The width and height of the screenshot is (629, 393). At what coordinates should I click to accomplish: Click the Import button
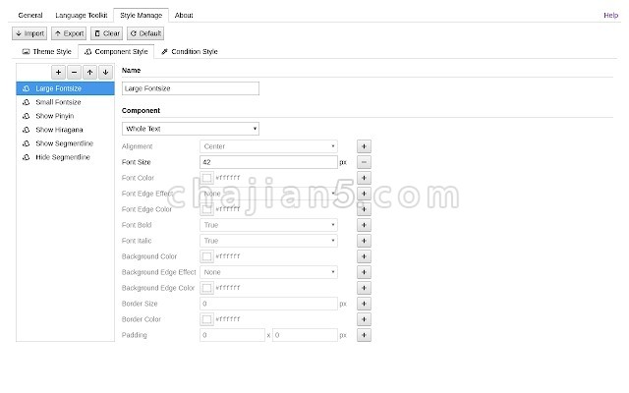[x=29, y=33]
